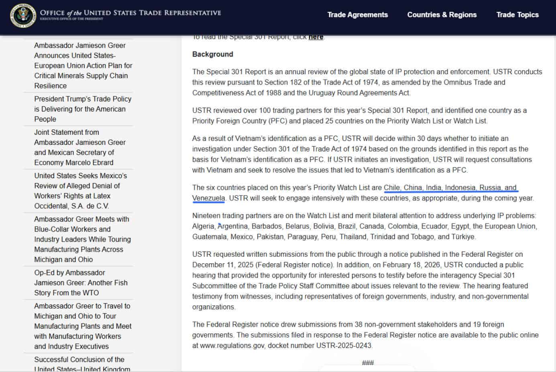Open 'Ambassador Greer Meets with Blue-Collar Workers' article
Viewport: 556px width, 372px height.
point(82,239)
